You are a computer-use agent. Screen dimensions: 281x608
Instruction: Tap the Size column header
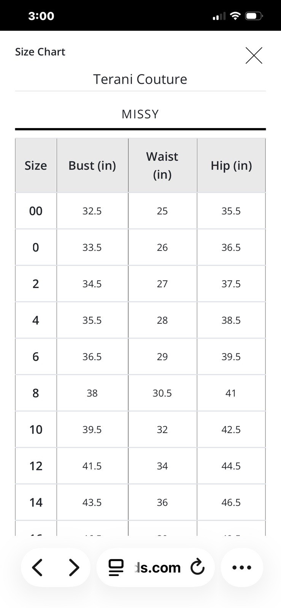click(x=36, y=166)
